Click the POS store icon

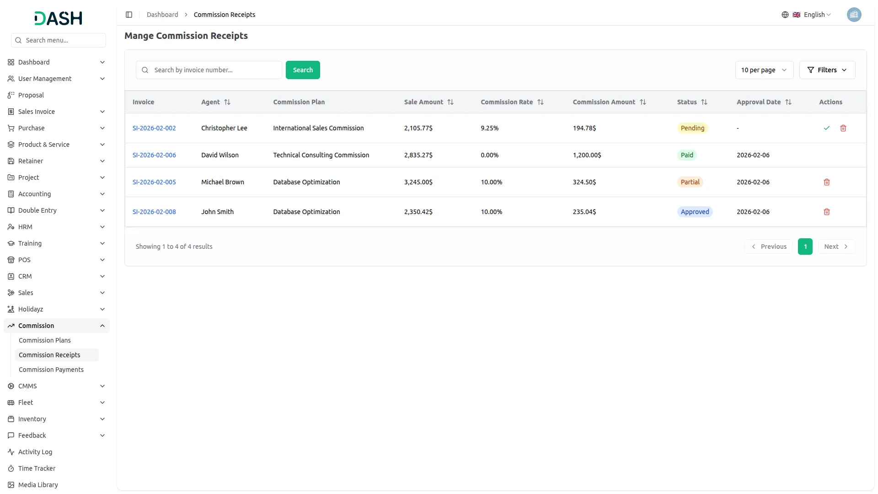(11, 260)
